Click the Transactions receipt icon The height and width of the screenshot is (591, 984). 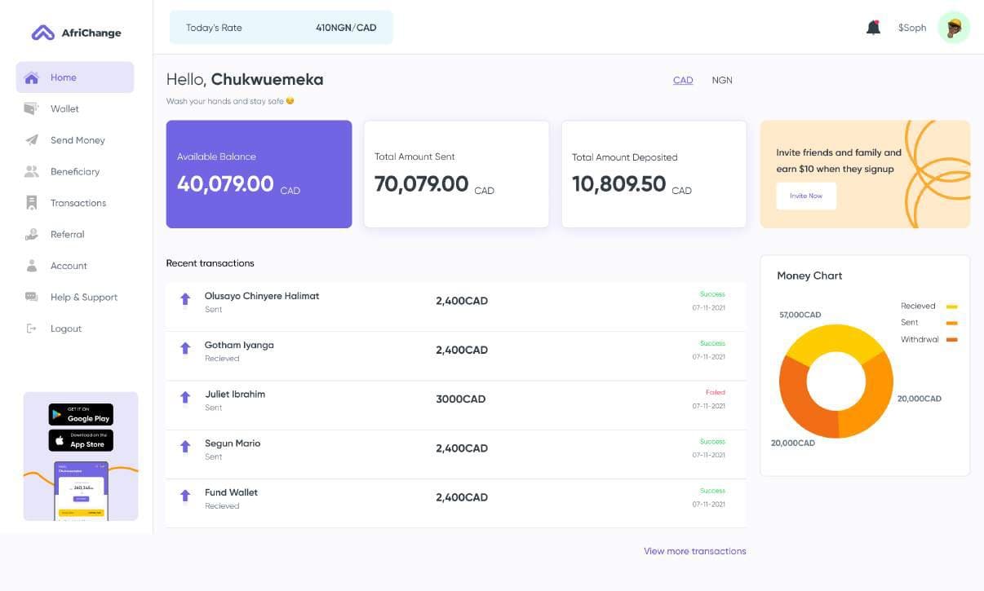tap(32, 203)
